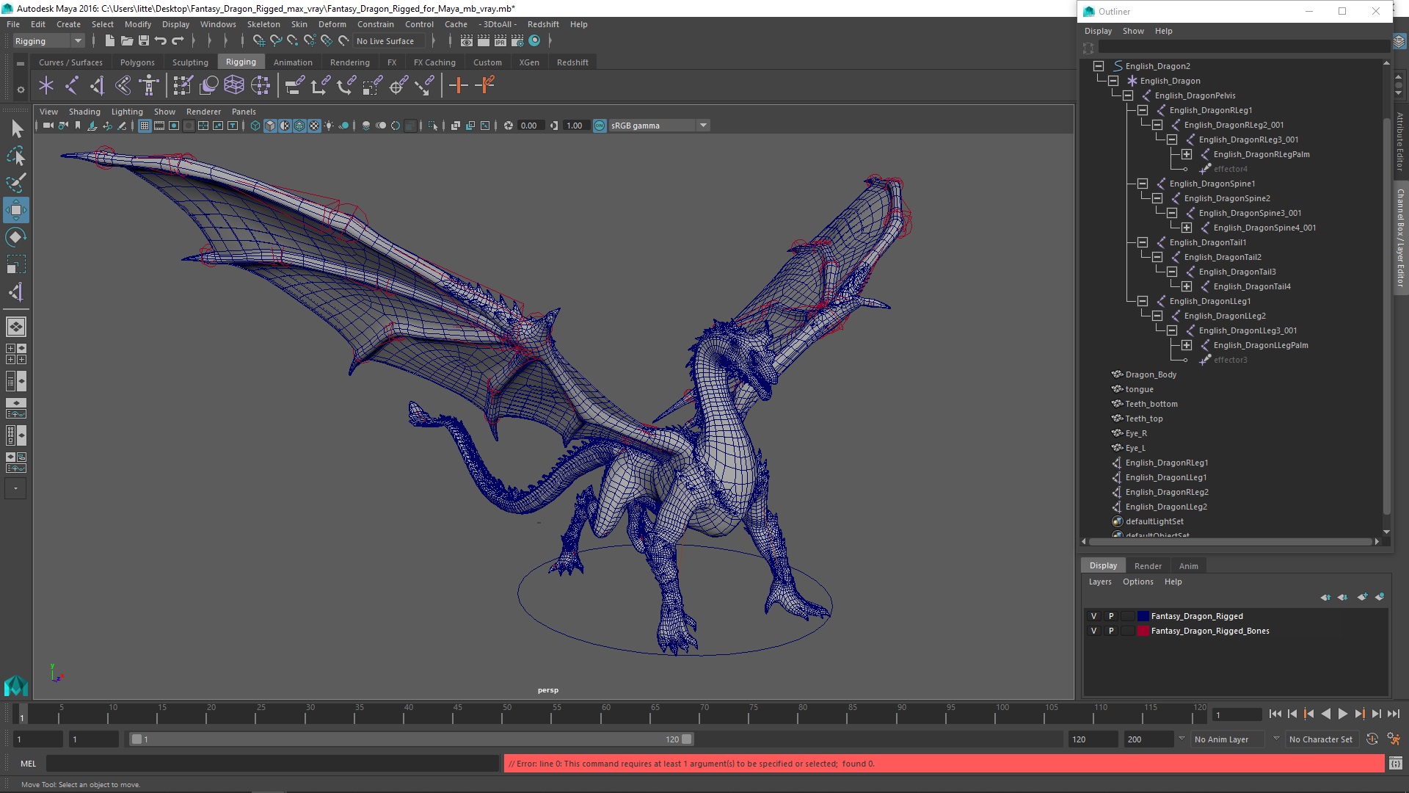Click the Redo arrow icon

[x=178, y=41]
